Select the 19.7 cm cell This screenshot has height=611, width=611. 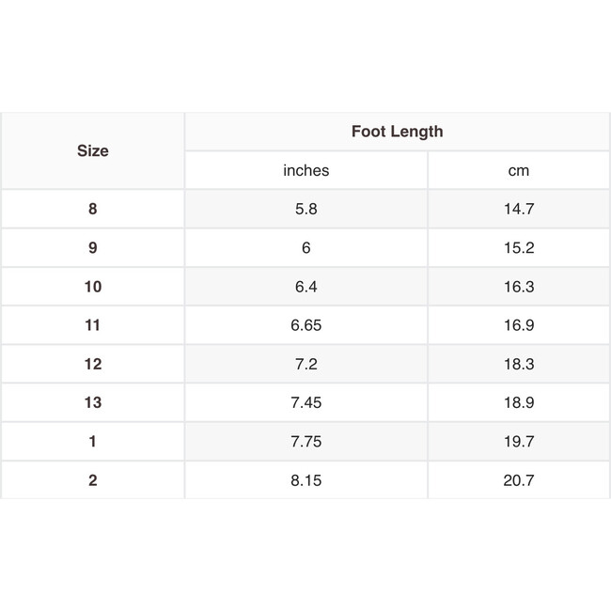[x=518, y=441]
